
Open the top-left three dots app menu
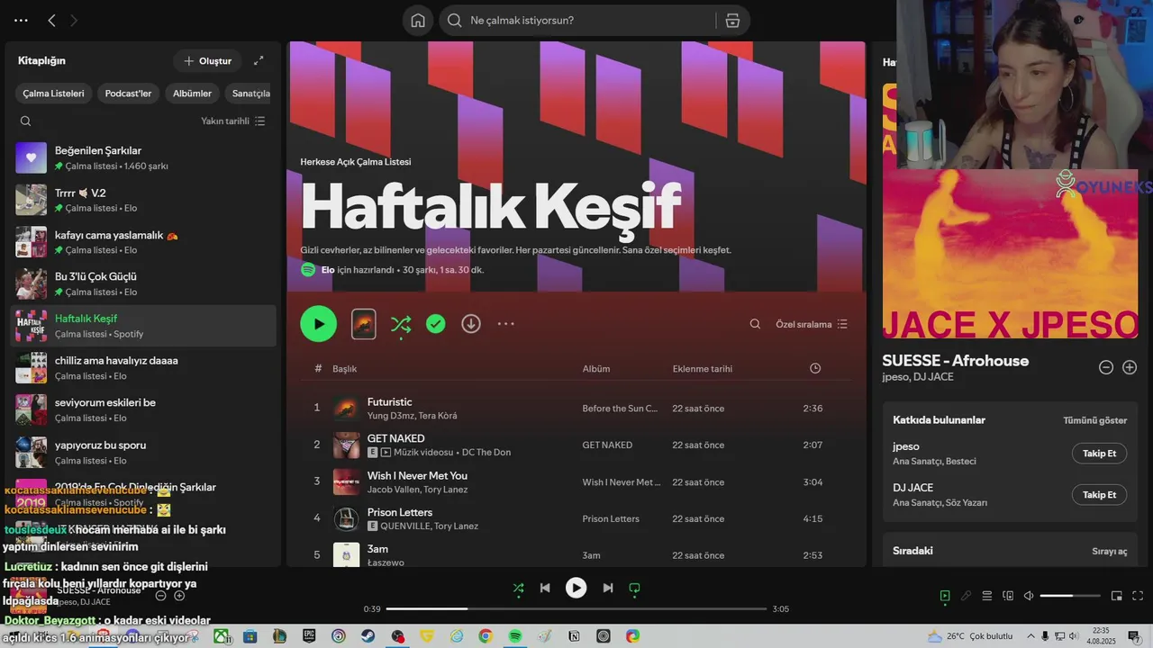[x=21, y=20]
